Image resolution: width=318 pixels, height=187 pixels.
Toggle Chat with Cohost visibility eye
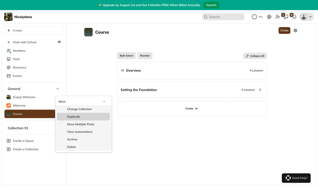tap(59, 42)
